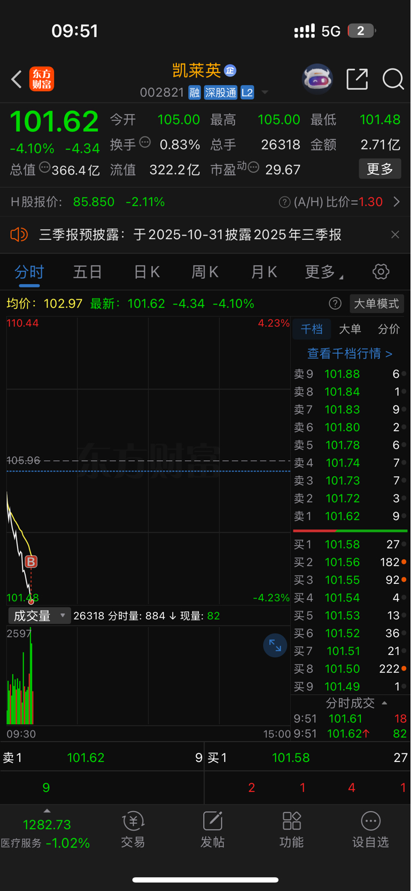
Task: Tap the 融 margin badge
Action: click(x=195, y=93)
